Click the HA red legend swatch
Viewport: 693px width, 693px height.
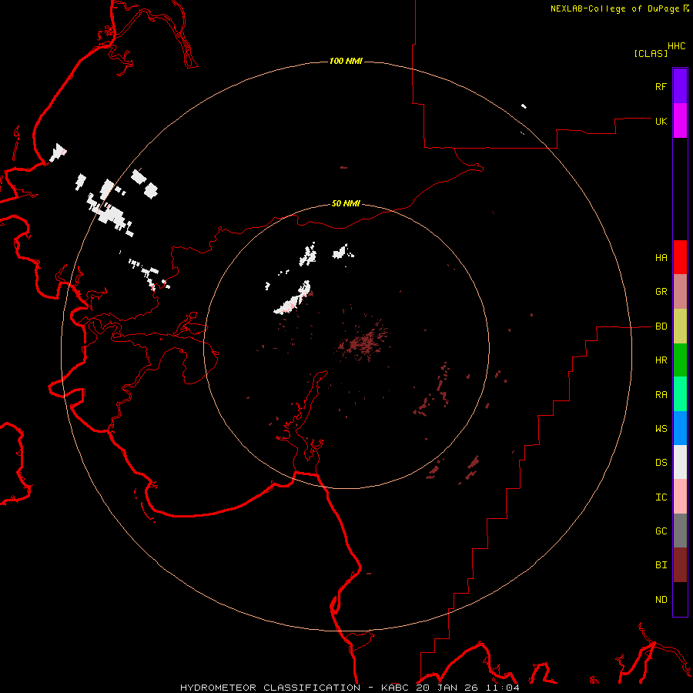(680, 257)
